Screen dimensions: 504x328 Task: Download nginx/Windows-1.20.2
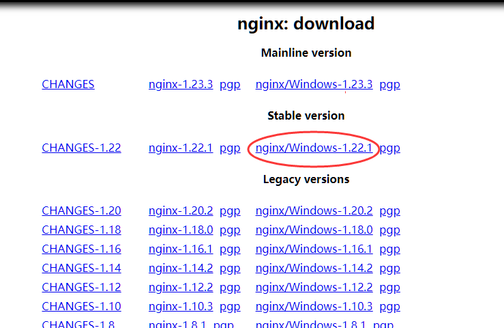(314, 210)
